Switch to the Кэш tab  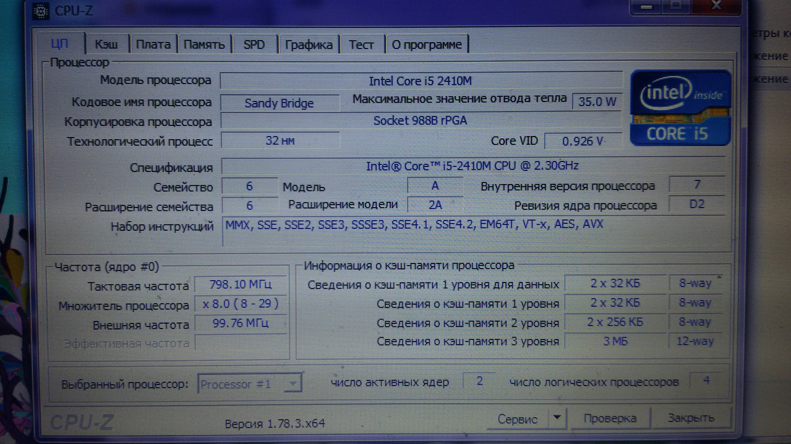point(106,44)
